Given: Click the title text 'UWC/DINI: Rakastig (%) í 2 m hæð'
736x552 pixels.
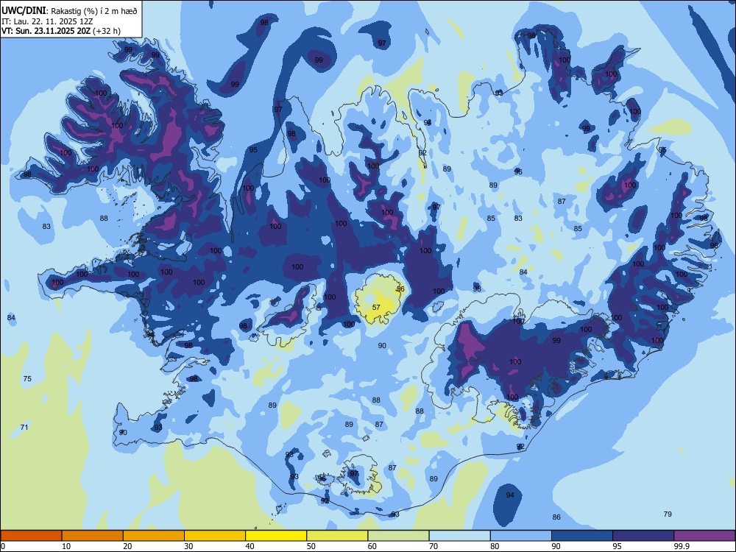Looking at the screenshot, I should [x=69, y=11].
